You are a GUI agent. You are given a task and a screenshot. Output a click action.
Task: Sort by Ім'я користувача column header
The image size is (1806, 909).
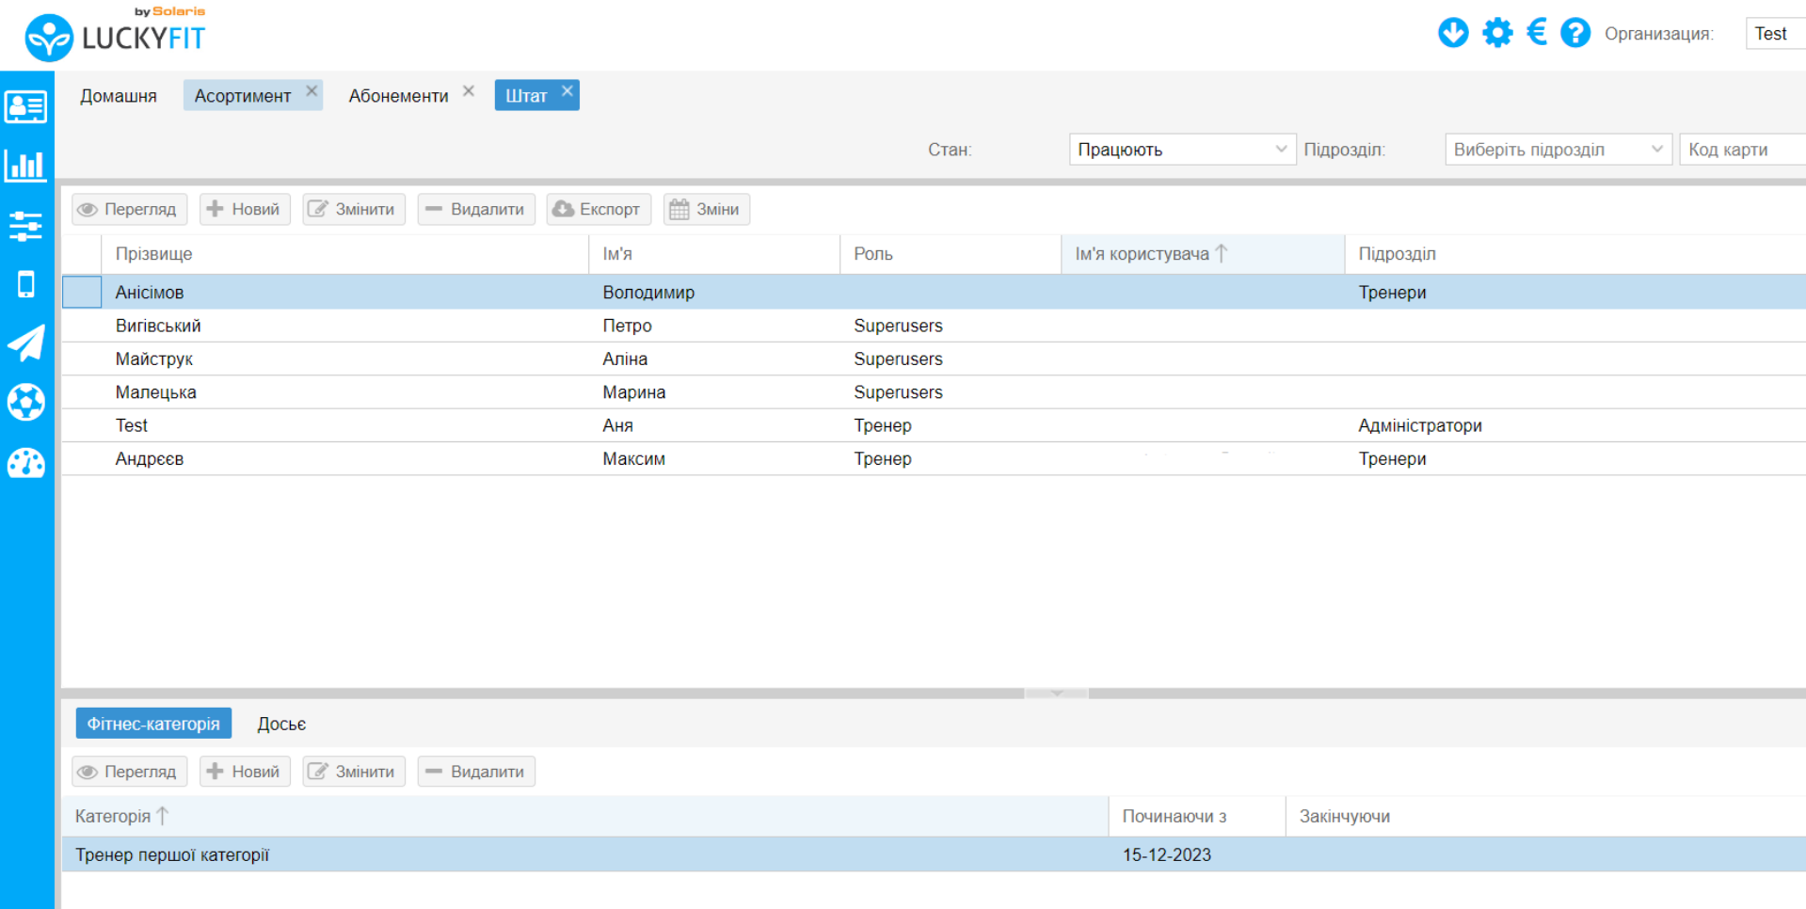click(1203, 254)
